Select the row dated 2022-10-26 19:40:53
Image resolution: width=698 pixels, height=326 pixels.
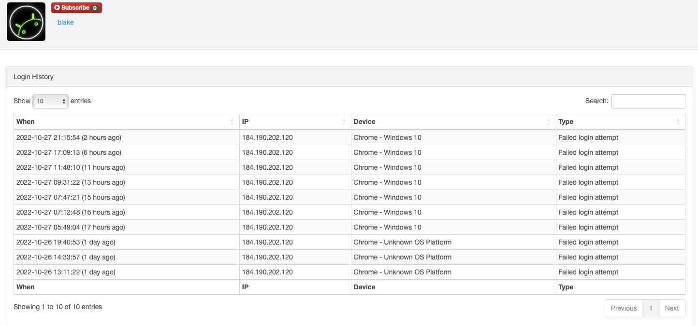click(349, 242)
